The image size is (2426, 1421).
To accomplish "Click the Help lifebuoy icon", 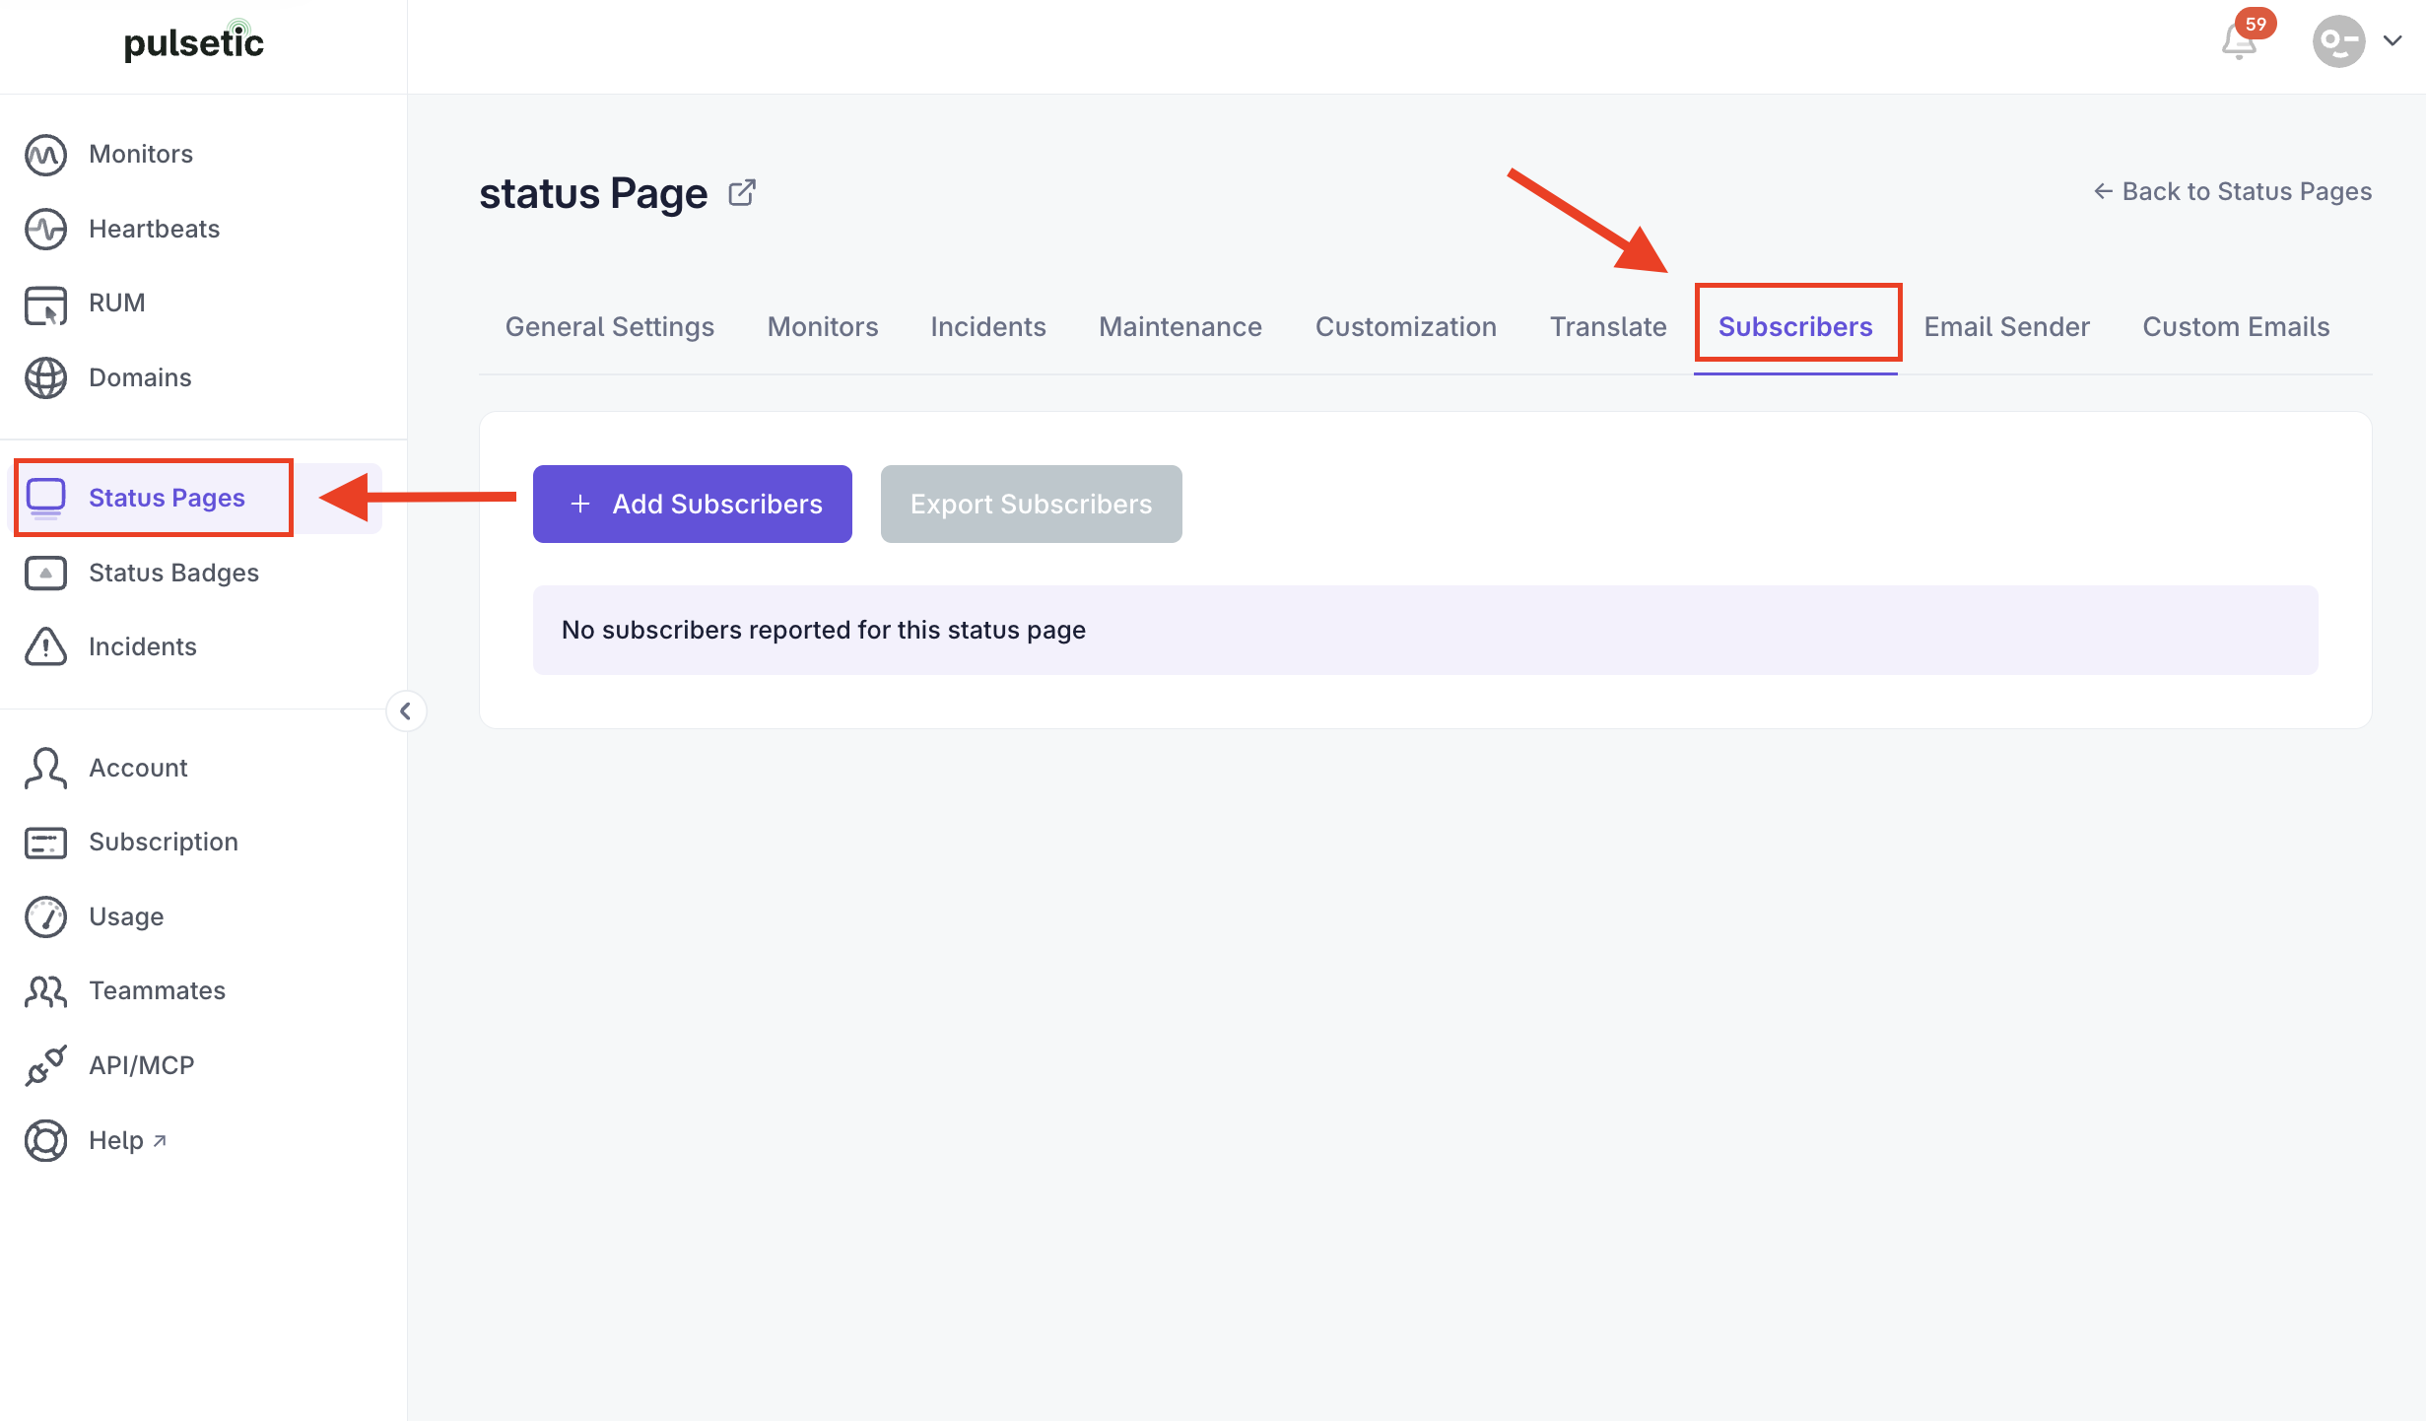I will click(x=45, y=1140).
